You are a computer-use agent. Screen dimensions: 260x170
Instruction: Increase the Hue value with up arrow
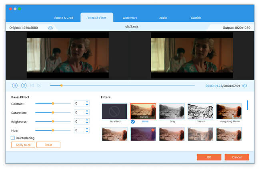[x=87, y=129]
